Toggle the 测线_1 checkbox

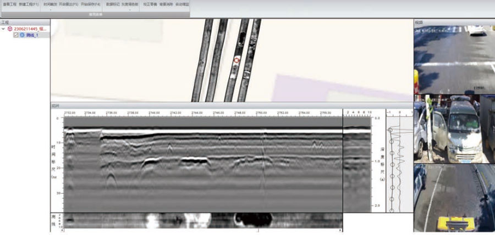16,35
